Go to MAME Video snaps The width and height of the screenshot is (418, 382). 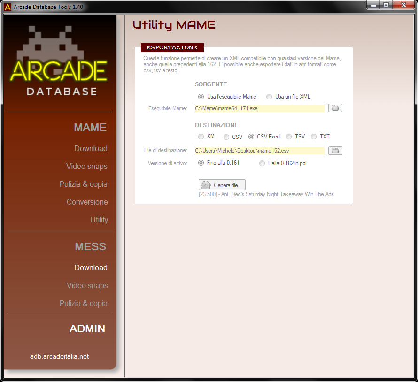click(87, 166)
